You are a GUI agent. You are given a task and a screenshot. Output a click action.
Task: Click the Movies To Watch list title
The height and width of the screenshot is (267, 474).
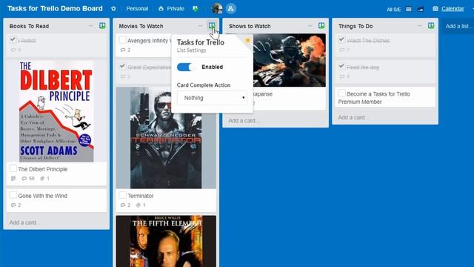click(x=141, y=27)
